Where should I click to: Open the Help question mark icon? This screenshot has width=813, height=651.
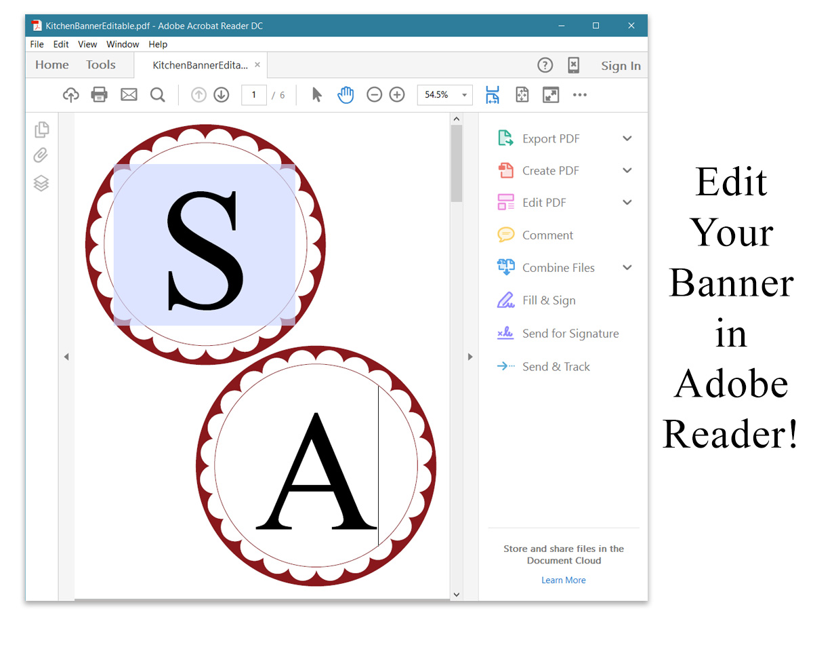545,65
